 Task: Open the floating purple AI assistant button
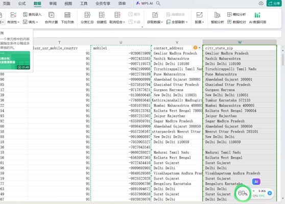click(x=256, y=182)
